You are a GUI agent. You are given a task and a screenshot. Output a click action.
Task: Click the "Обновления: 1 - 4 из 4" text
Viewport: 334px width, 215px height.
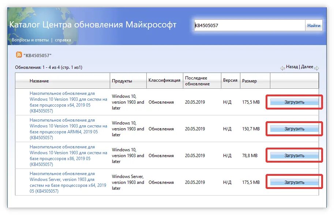(37, 67)
